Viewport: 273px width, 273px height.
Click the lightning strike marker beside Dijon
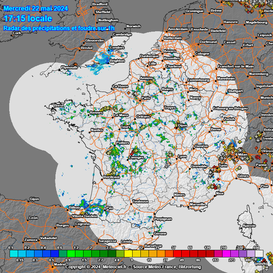pos(178,123)
